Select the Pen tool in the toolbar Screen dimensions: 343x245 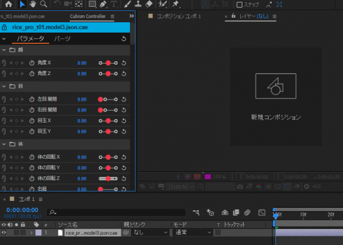[103, 4]
